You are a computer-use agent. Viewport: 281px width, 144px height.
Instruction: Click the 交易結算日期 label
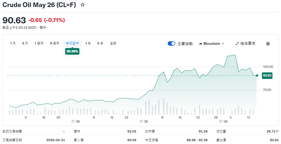[x=12, y=140]
